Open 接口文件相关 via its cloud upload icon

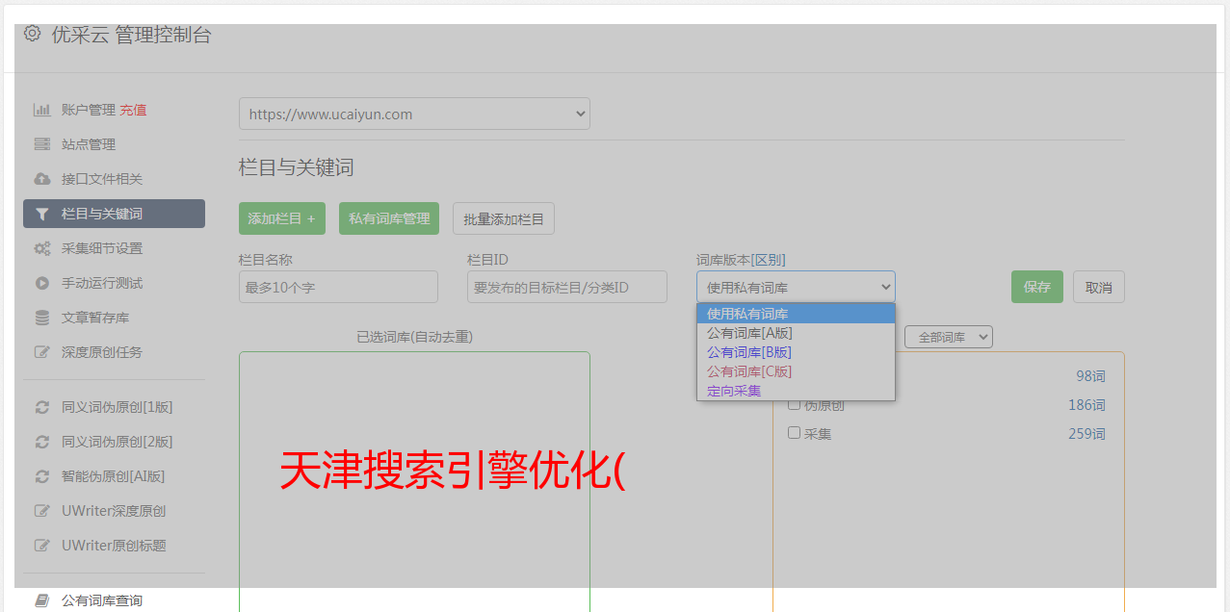[x=41, y=179]
